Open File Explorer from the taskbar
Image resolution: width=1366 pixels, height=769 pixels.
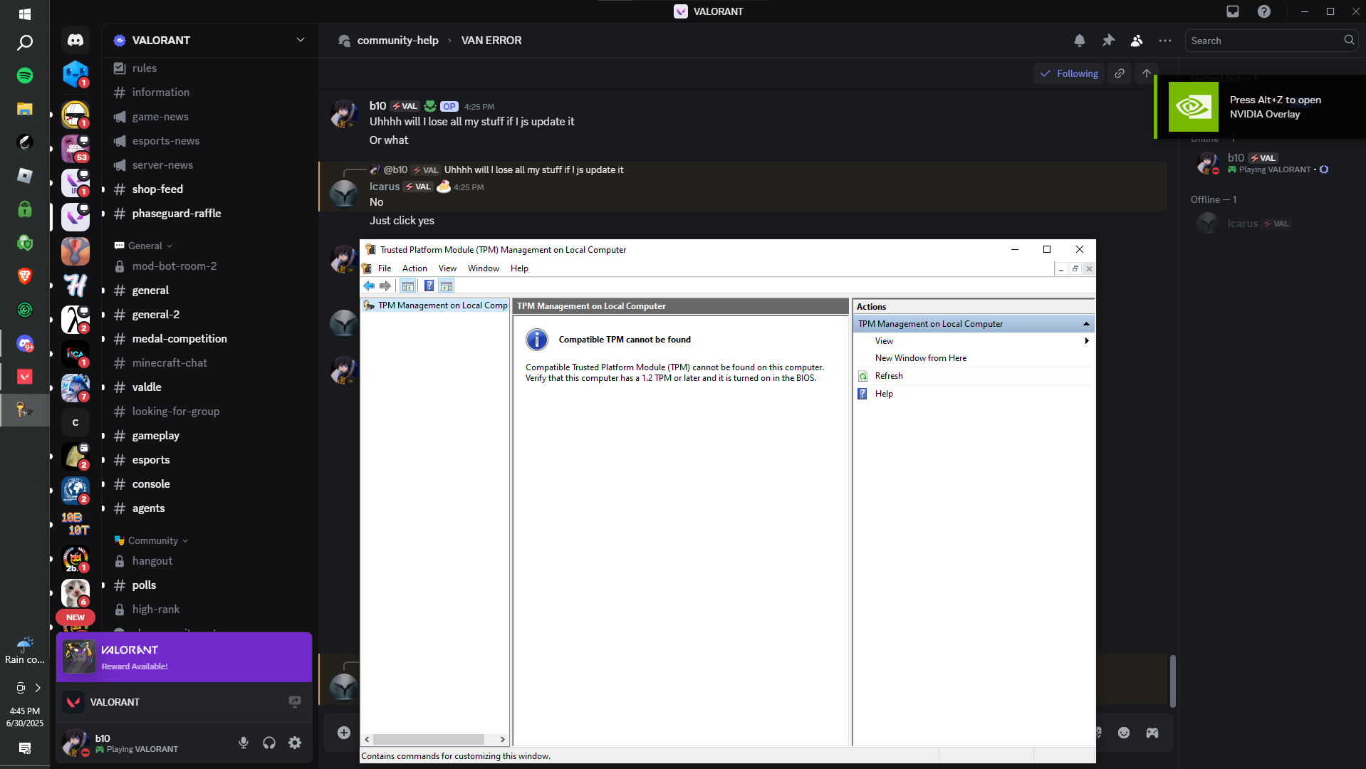click(x=25, y=109)
